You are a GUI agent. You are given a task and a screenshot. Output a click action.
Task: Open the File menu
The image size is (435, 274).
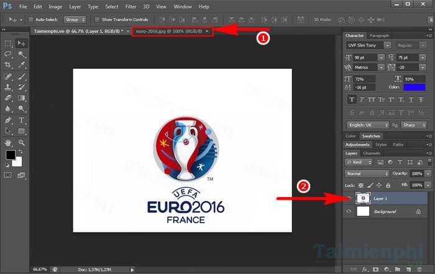coord(23,7)
